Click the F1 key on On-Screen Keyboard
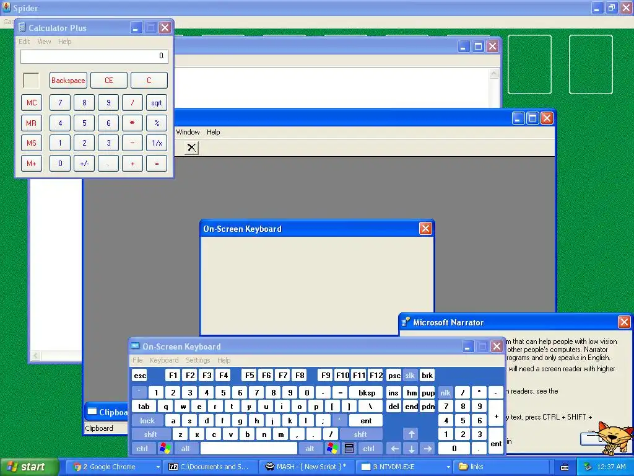Image resolution: width=634 pixels, height=476 pixels. (x=173, y=376)
